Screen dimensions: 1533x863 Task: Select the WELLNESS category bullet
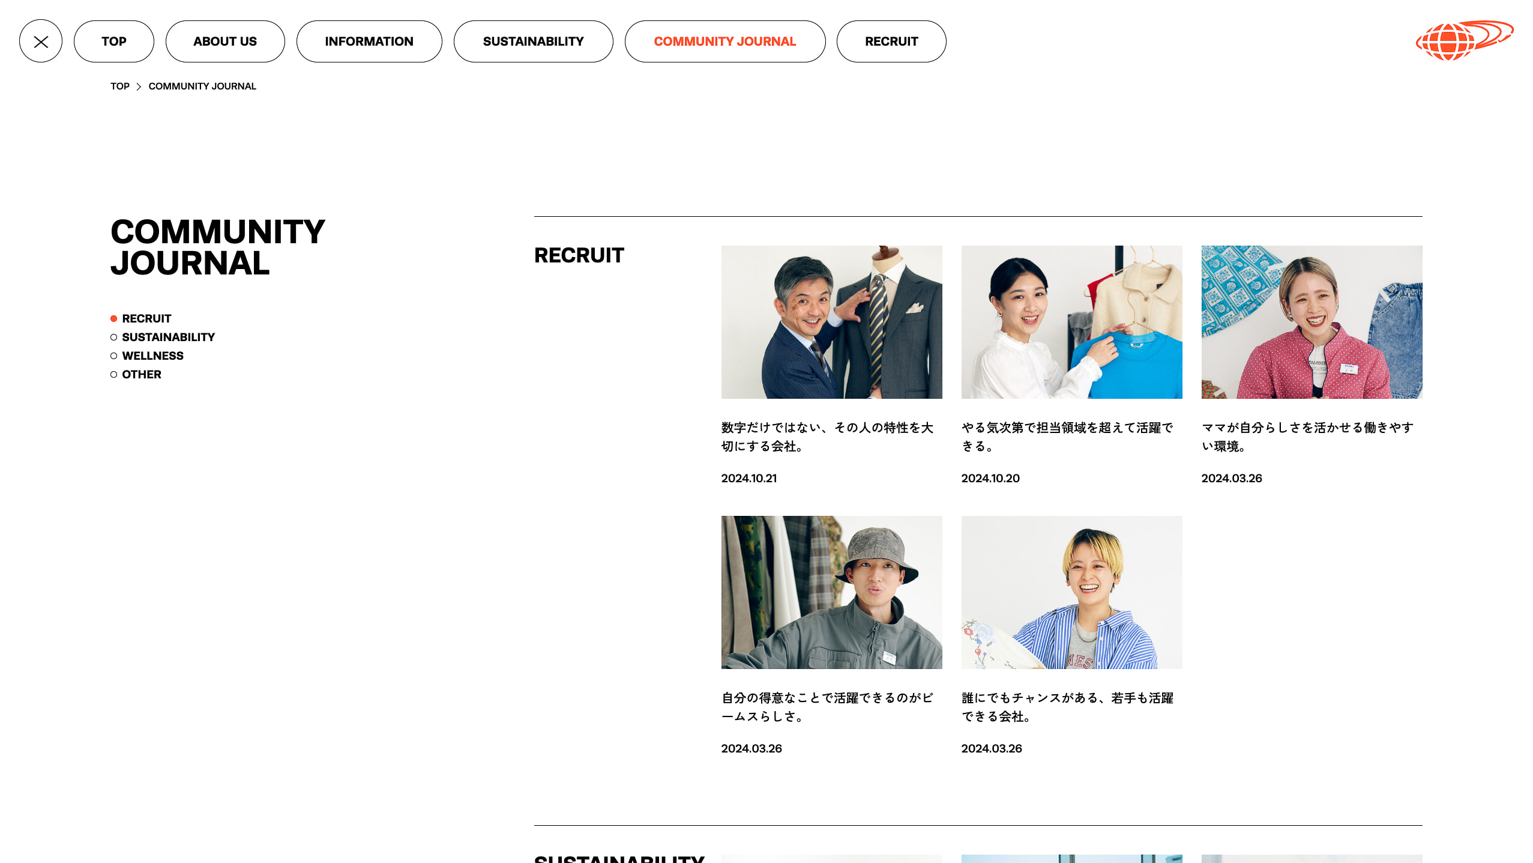[x=113, y=356]
